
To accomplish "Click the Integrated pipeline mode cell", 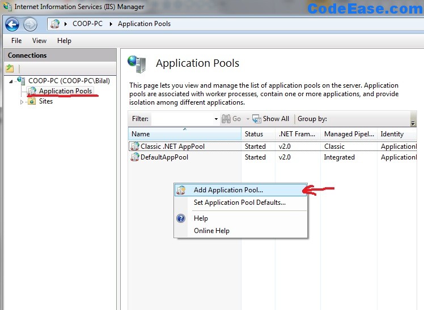I will pos(339,157).
